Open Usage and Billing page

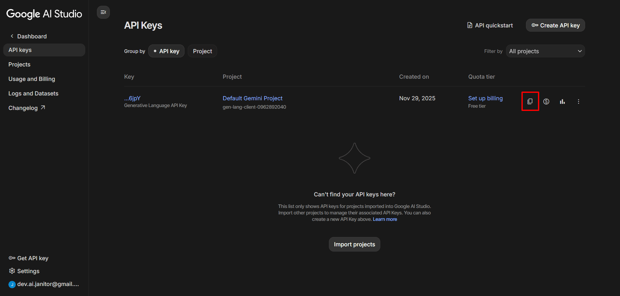32,79
